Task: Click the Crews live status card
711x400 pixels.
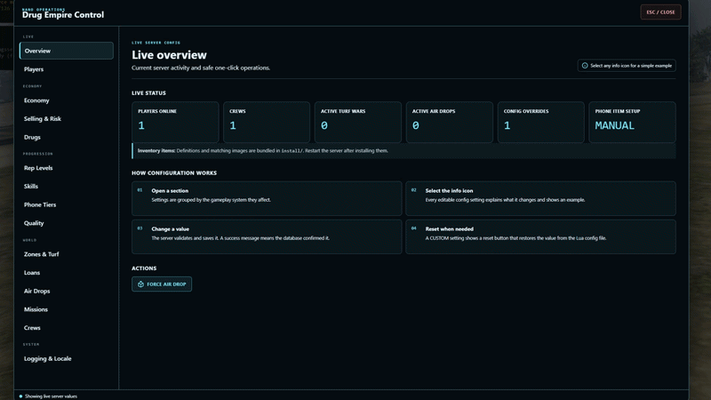Action: (267, 122)
